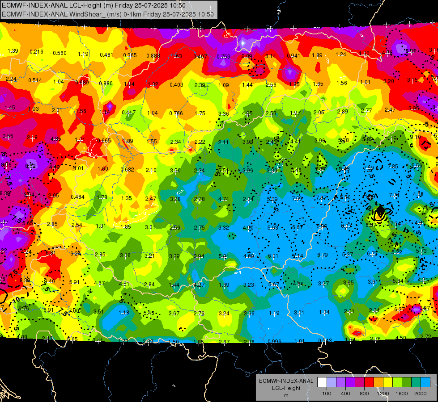Click the wind shear value 0.543
Viewport: 438px width, 402px height.
click(x=325, y=341)
